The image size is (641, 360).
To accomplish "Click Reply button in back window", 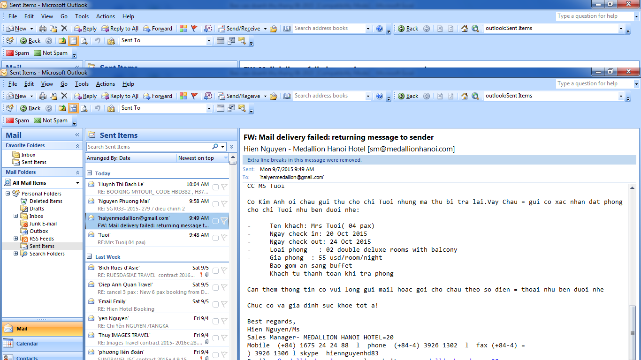I will [x=85, y=29].
